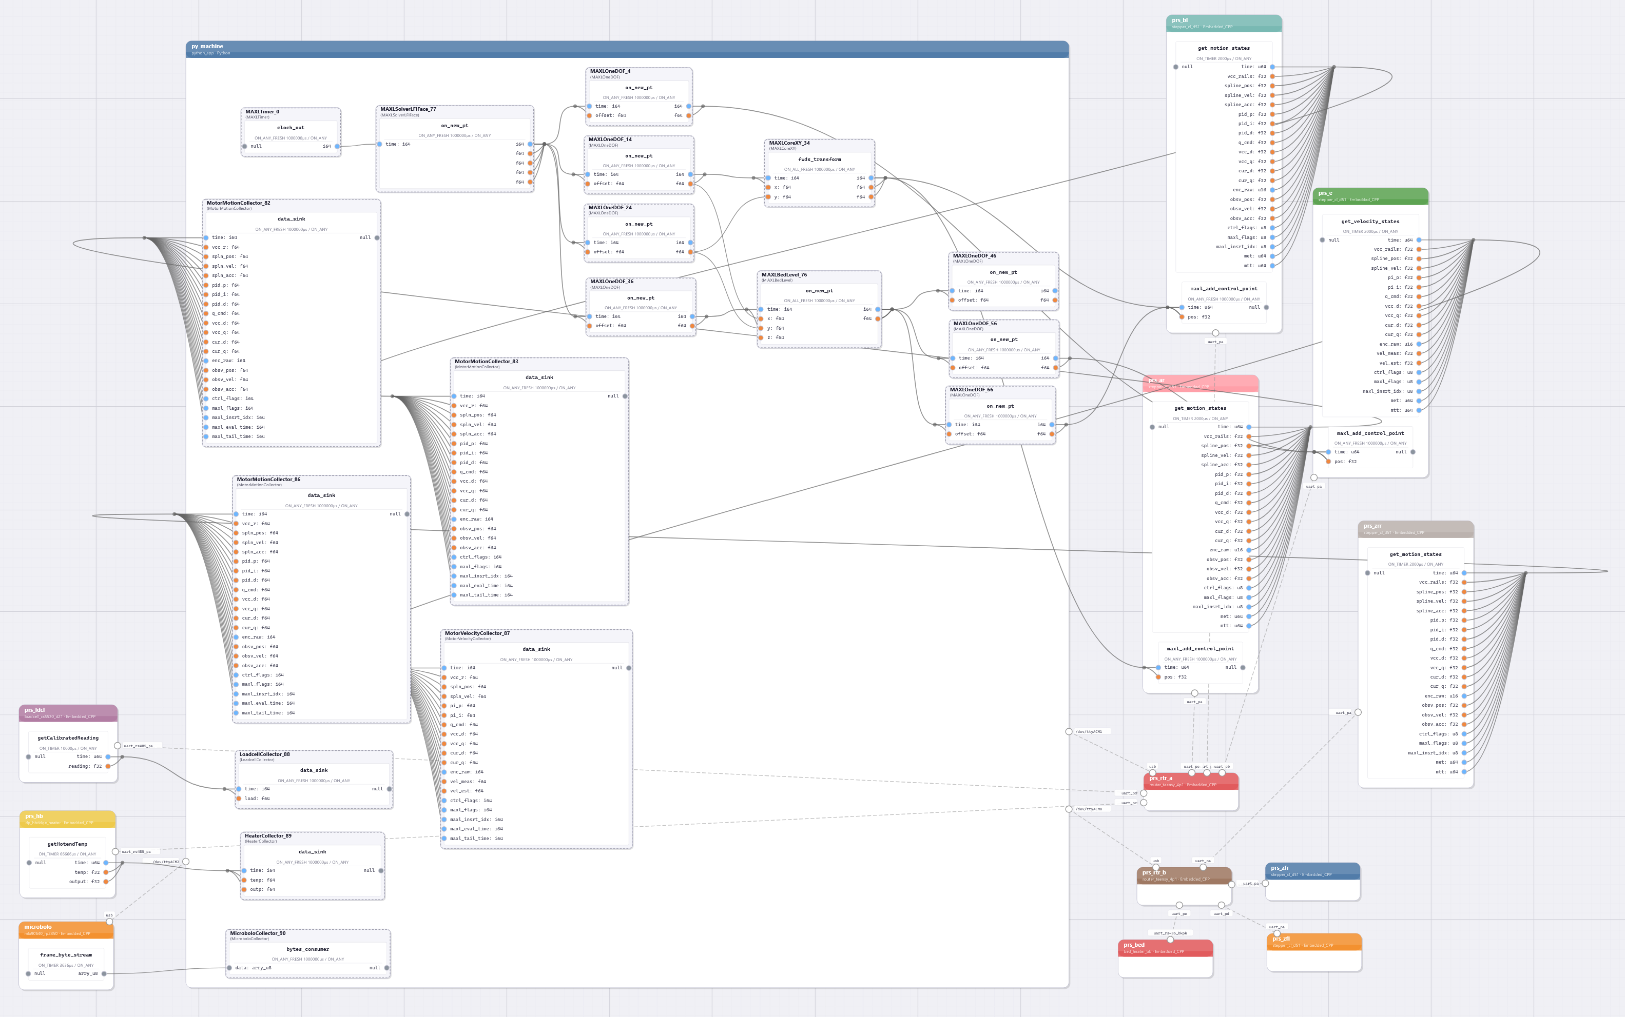Click the /dev/ttyACM0 port circle
This screenshot has height=1017, width=1625.
[x=1069, y=809]
